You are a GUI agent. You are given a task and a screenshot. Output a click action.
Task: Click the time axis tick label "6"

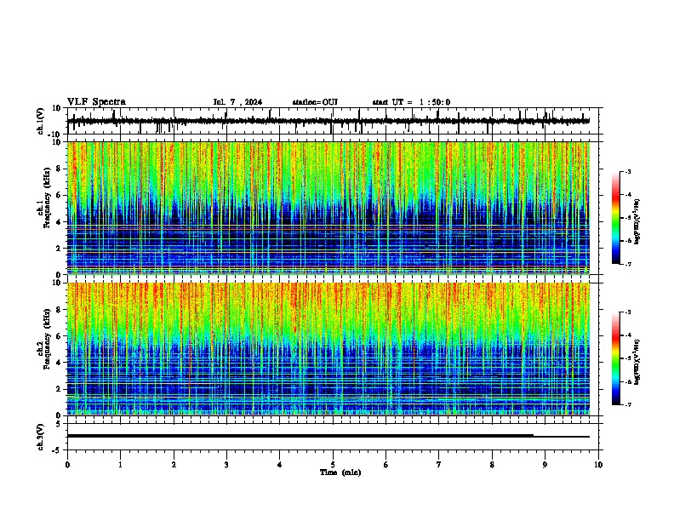pos(386,465)
